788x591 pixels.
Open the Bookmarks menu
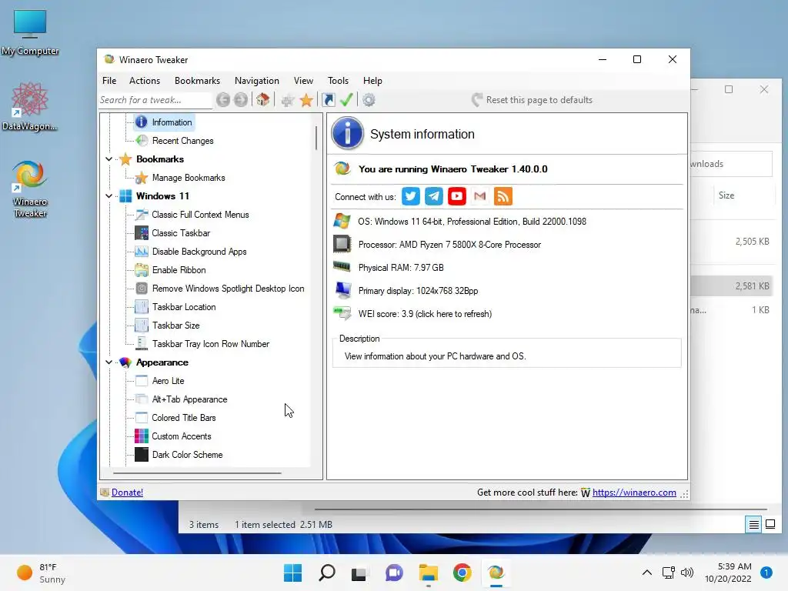click(x=197, y=80)
